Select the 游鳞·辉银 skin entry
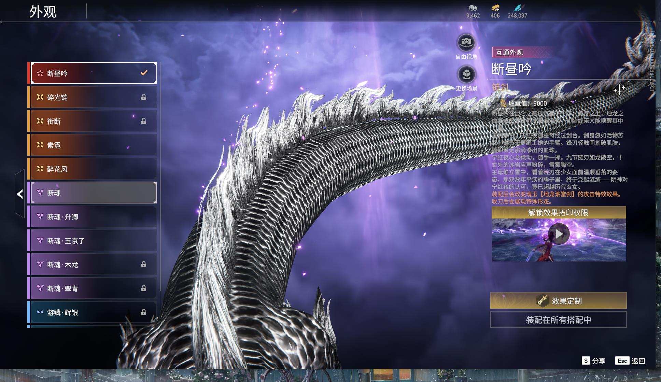 click(x=94, y=312)
